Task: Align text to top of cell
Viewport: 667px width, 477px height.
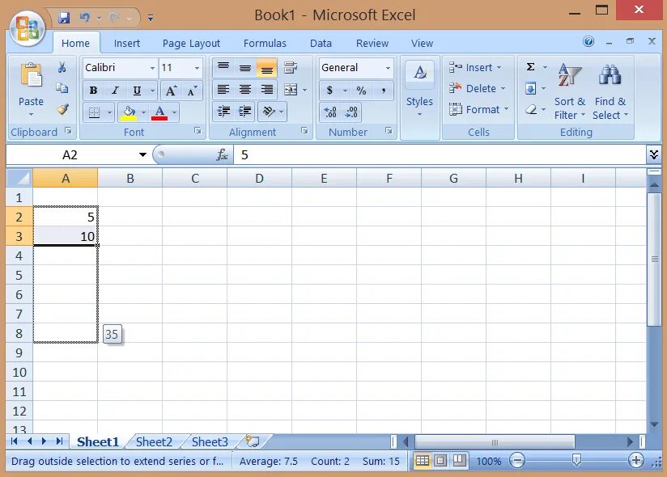Action: pos(223,68)
